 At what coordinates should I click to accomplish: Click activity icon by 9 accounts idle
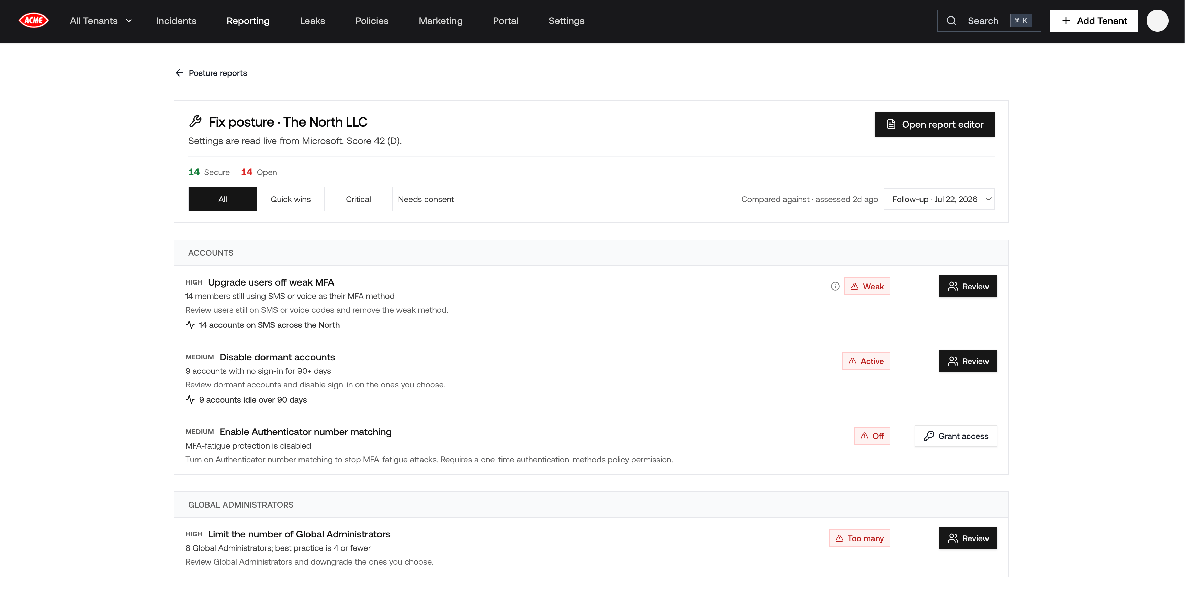coord(190,400)
